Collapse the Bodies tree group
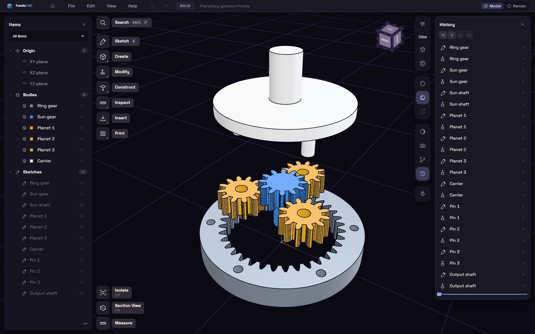 click(10, 95)
